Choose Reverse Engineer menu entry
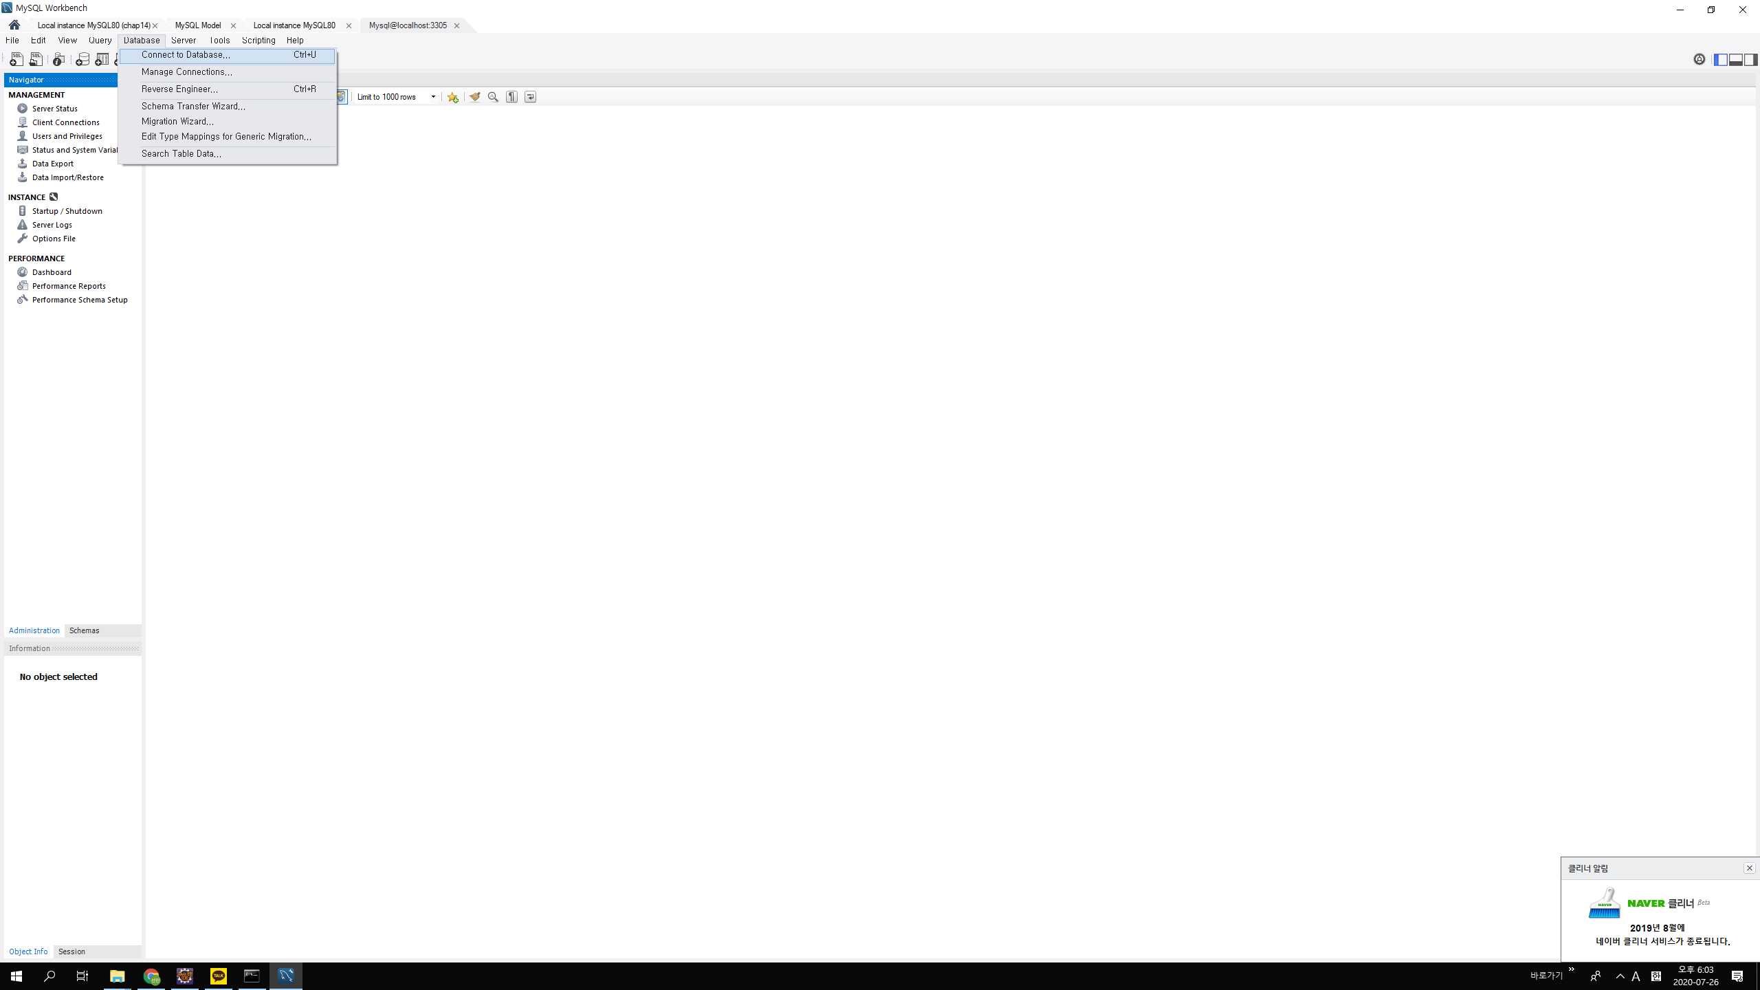1760x990 pixels. pos(228,89)
